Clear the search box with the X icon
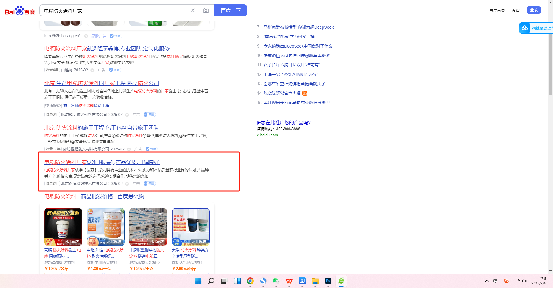The height and width of the screenshot is (288, 553). (x=193, y=11)
